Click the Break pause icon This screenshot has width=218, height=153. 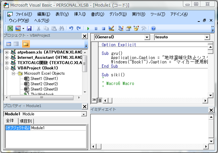click(x=96, y=28)
